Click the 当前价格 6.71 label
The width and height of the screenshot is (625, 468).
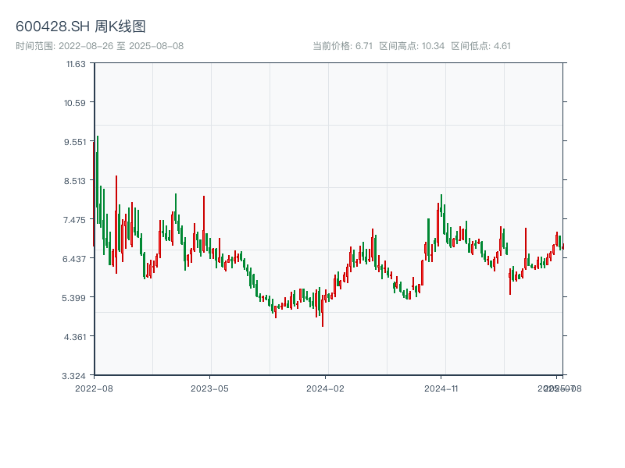[342, 46]
